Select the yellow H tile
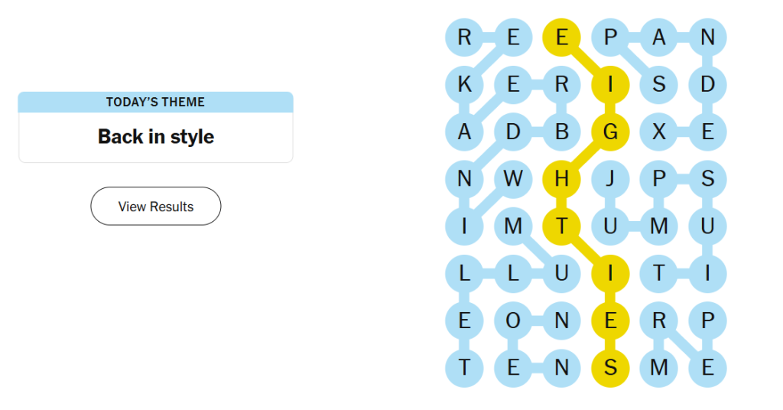 click(x=562, y=179)
